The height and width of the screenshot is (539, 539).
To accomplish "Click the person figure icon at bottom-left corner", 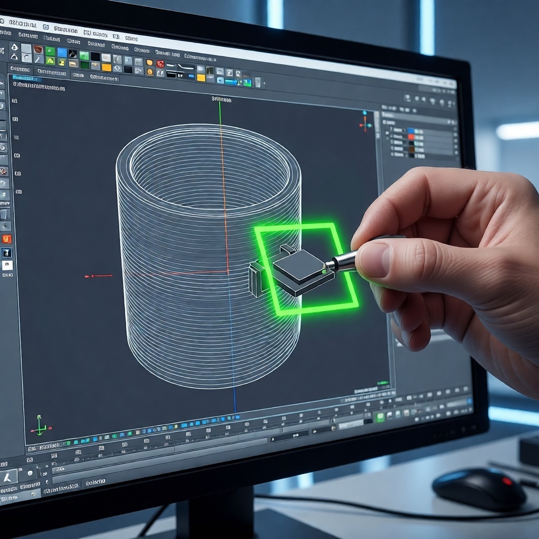I will (x=8, y=477).
